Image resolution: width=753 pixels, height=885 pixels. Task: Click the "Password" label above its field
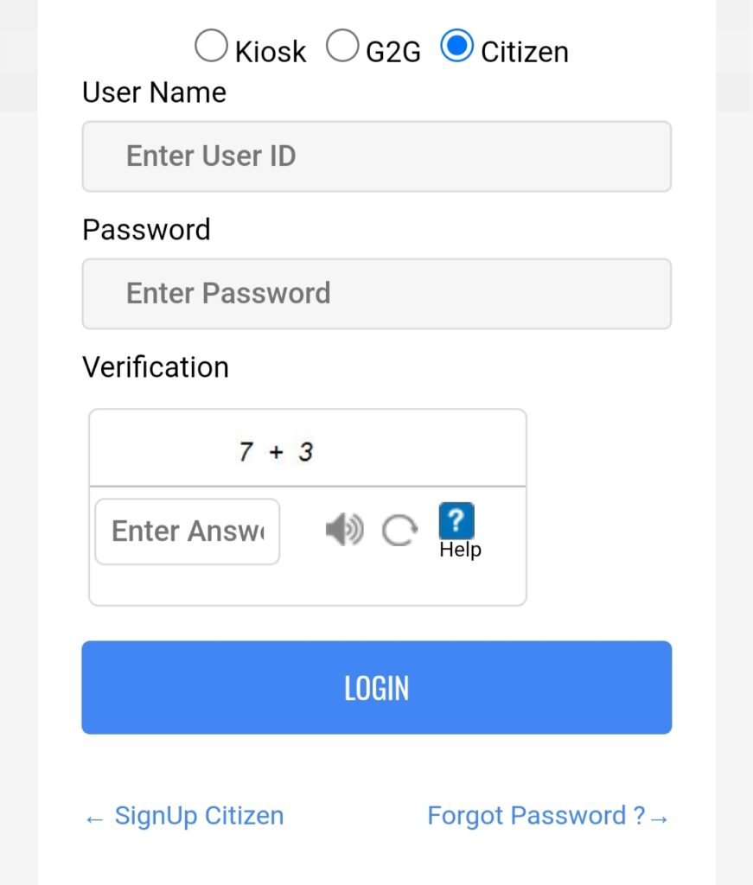[x=146, y=230]
